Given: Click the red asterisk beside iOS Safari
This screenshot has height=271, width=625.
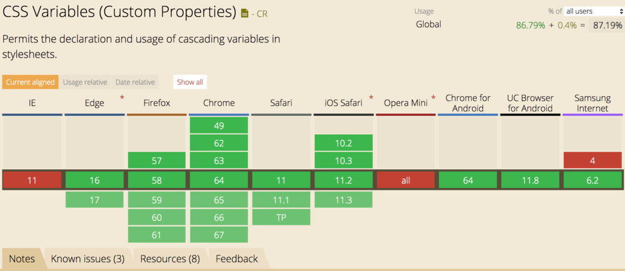Looking at the screenshot, I should click(x=371, y=97).
